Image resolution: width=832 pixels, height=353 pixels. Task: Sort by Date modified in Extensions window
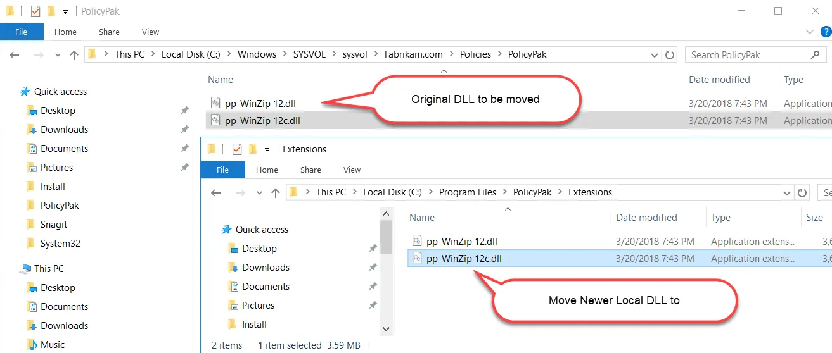tap(646, 218)
